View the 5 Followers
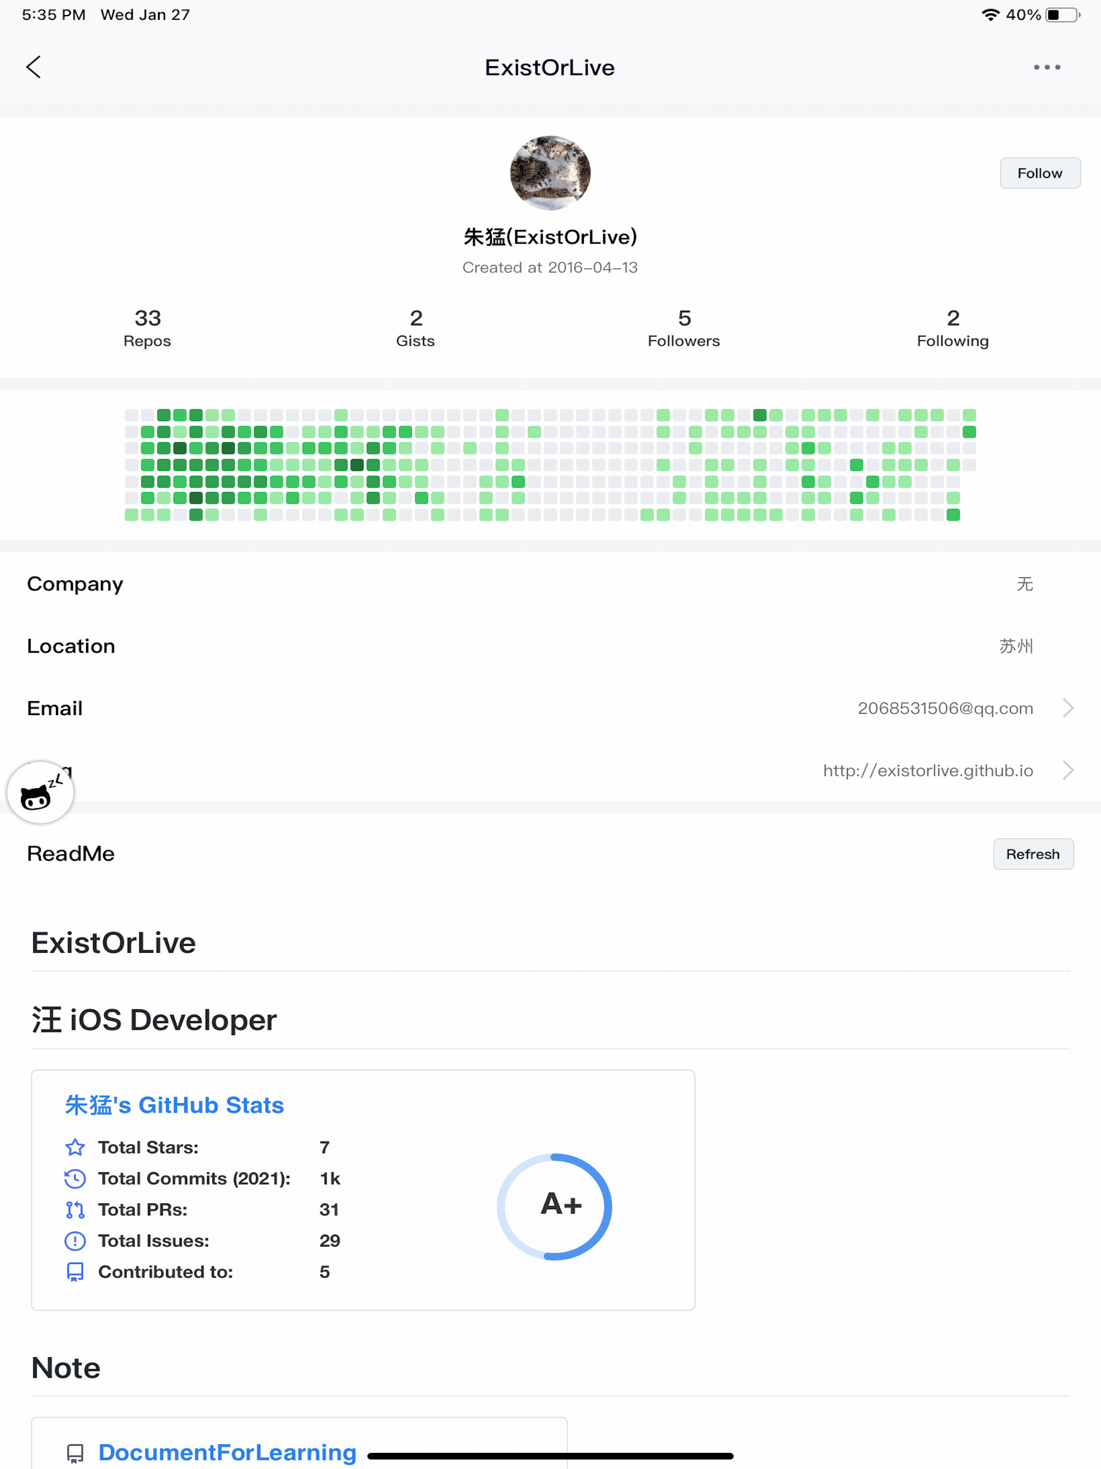Screen dimensions: 1101x1469 tap(683, 327)
